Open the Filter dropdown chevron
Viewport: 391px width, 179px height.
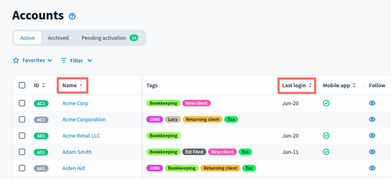tap(90, 60)
